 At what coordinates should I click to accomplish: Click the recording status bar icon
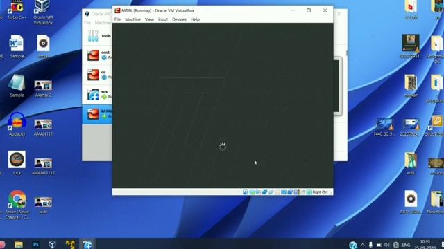click(290, 192)
